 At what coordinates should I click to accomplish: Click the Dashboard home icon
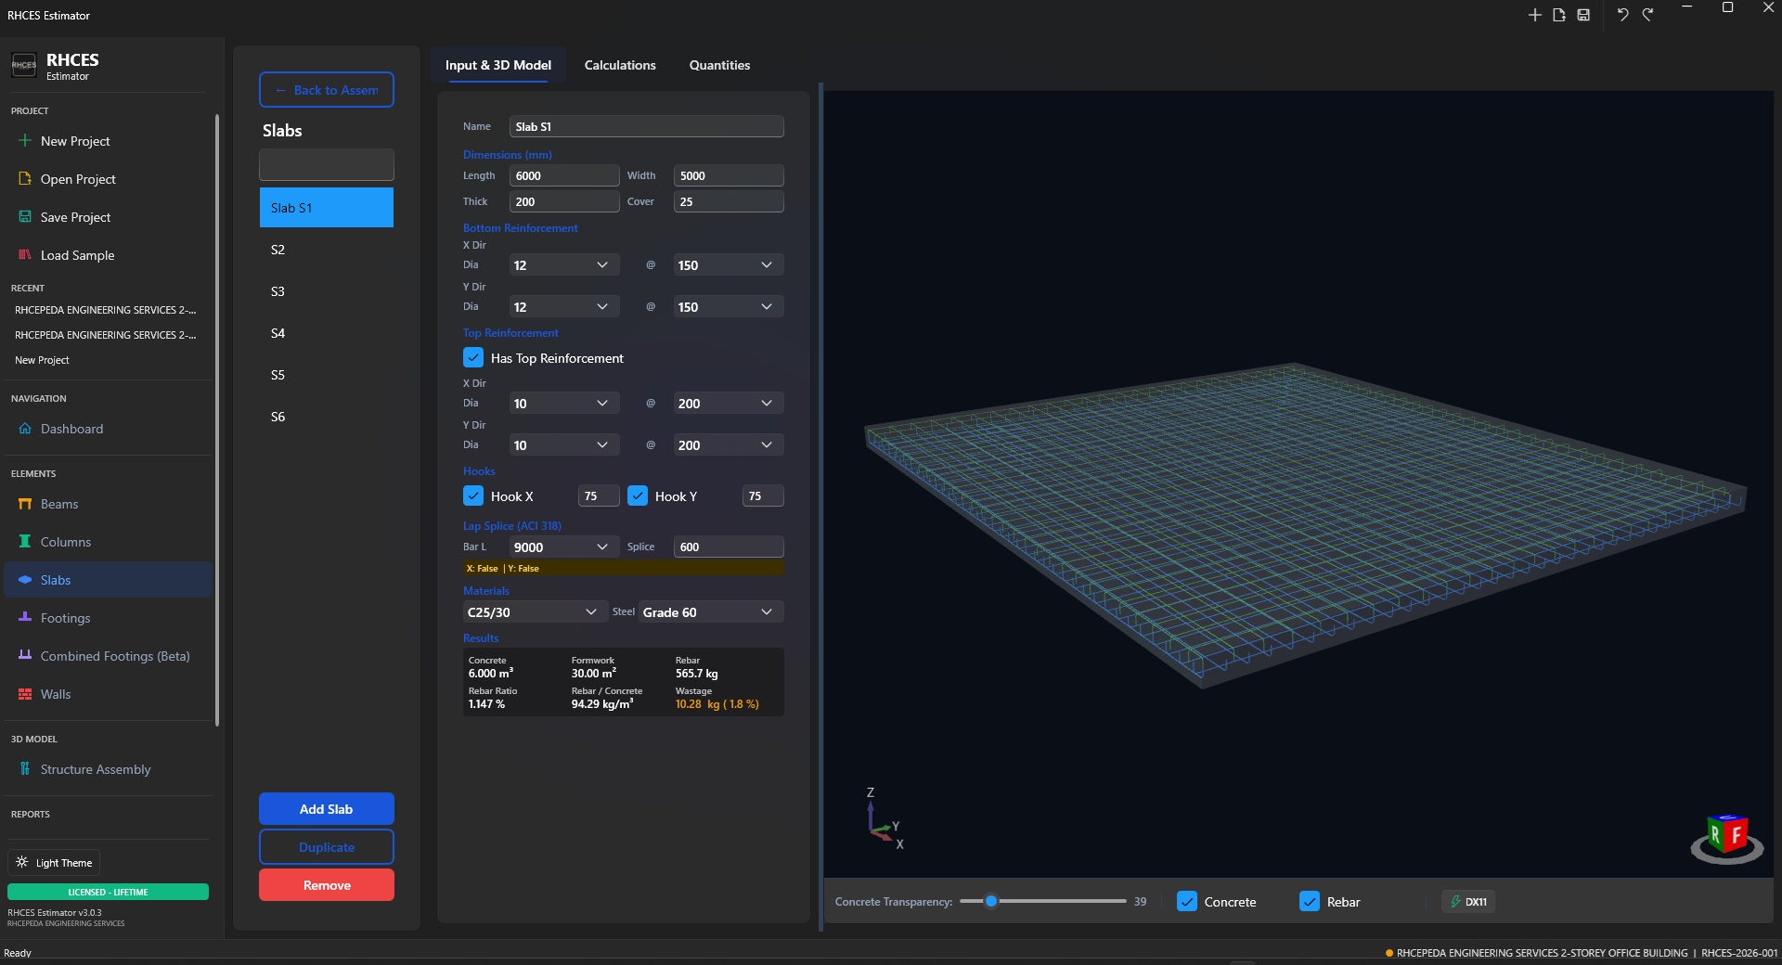coord(25,429)
